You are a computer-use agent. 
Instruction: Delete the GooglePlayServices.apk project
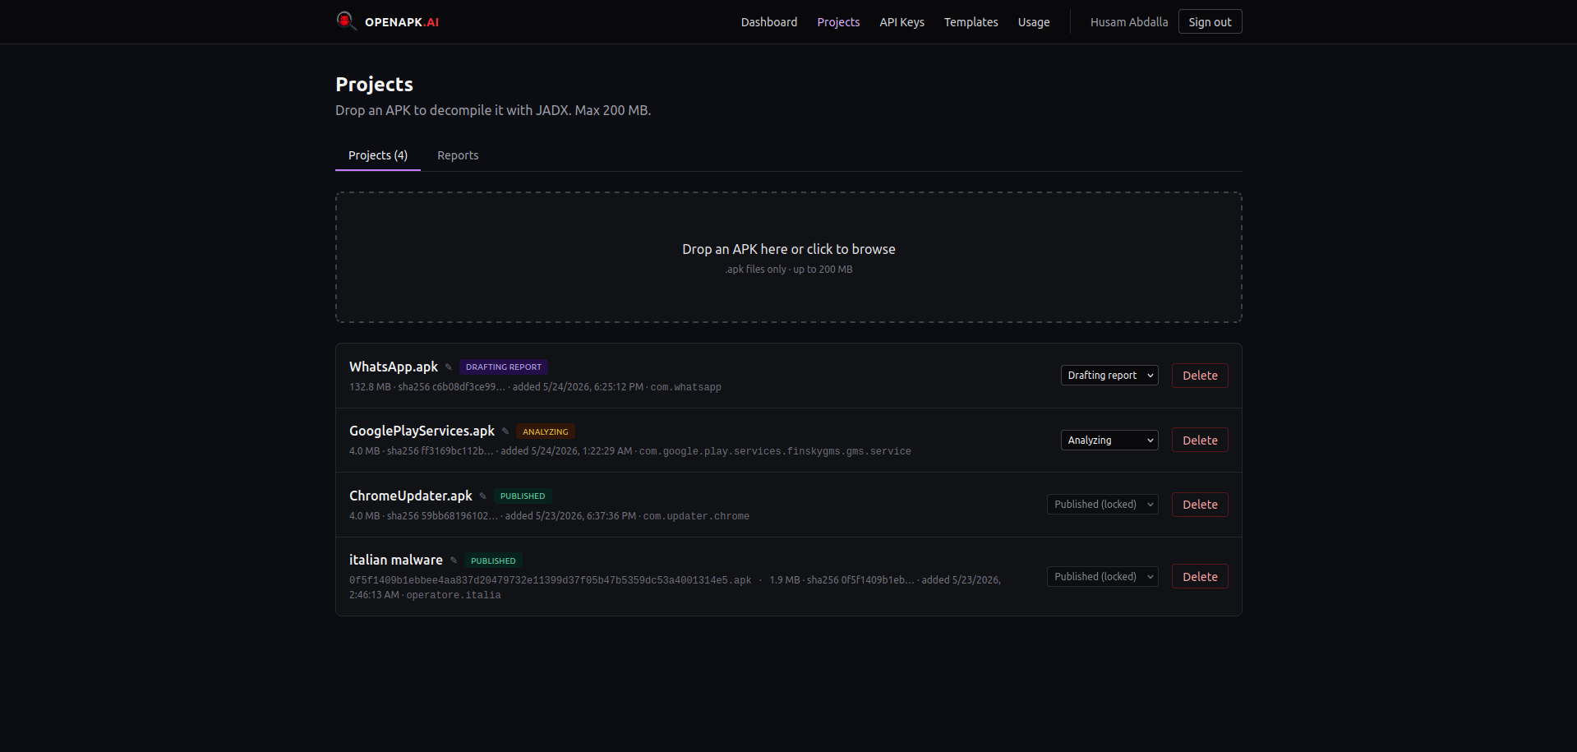pyautogui.click(x=1200, y=441)
